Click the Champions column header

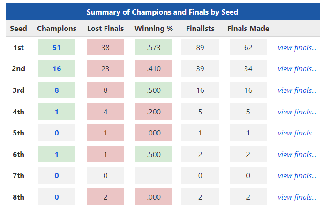pyautogui.click(x=57, y=29)
